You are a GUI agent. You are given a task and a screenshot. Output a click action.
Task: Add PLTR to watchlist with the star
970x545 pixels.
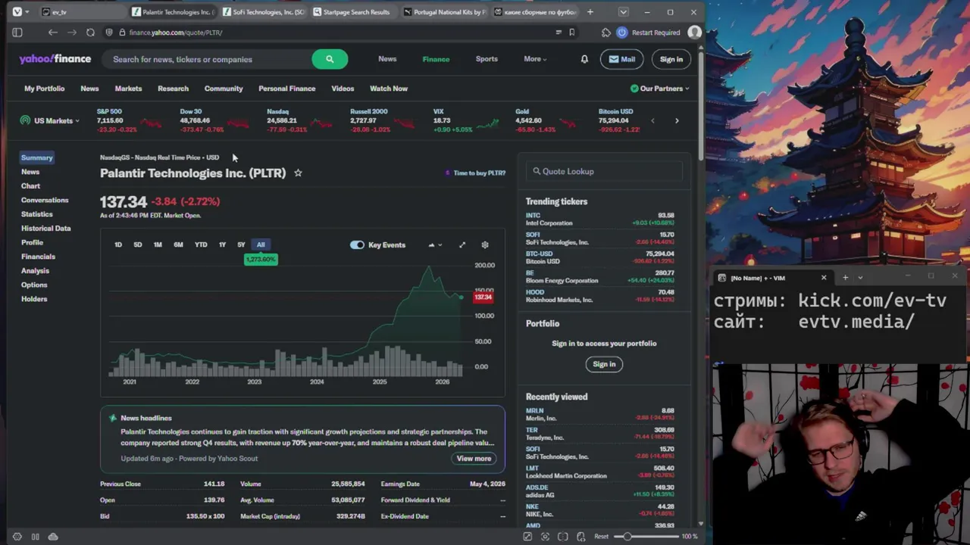(298, 173)
